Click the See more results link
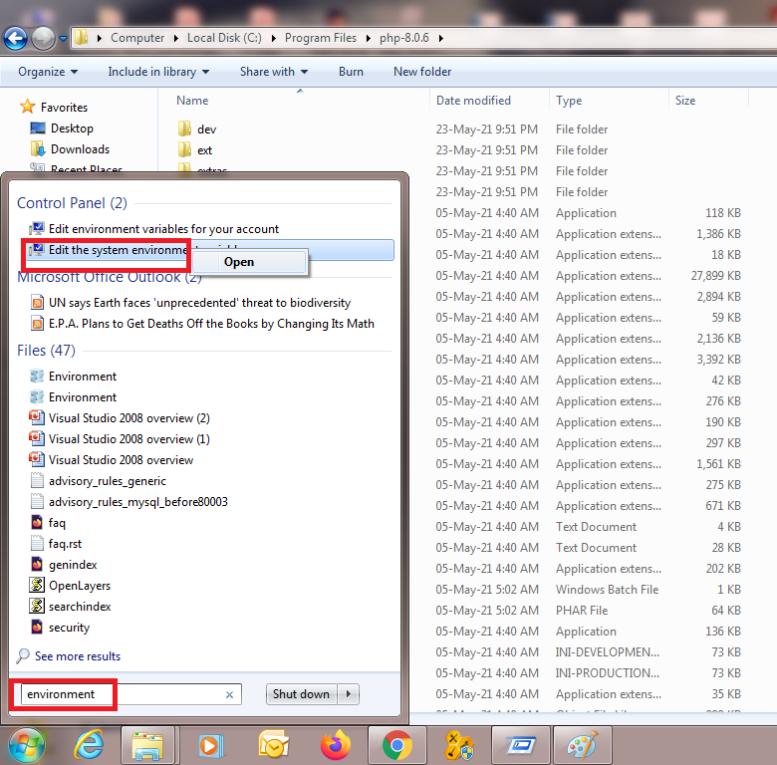Viewport: 777px width, 765px height. (x=77, y=656)
